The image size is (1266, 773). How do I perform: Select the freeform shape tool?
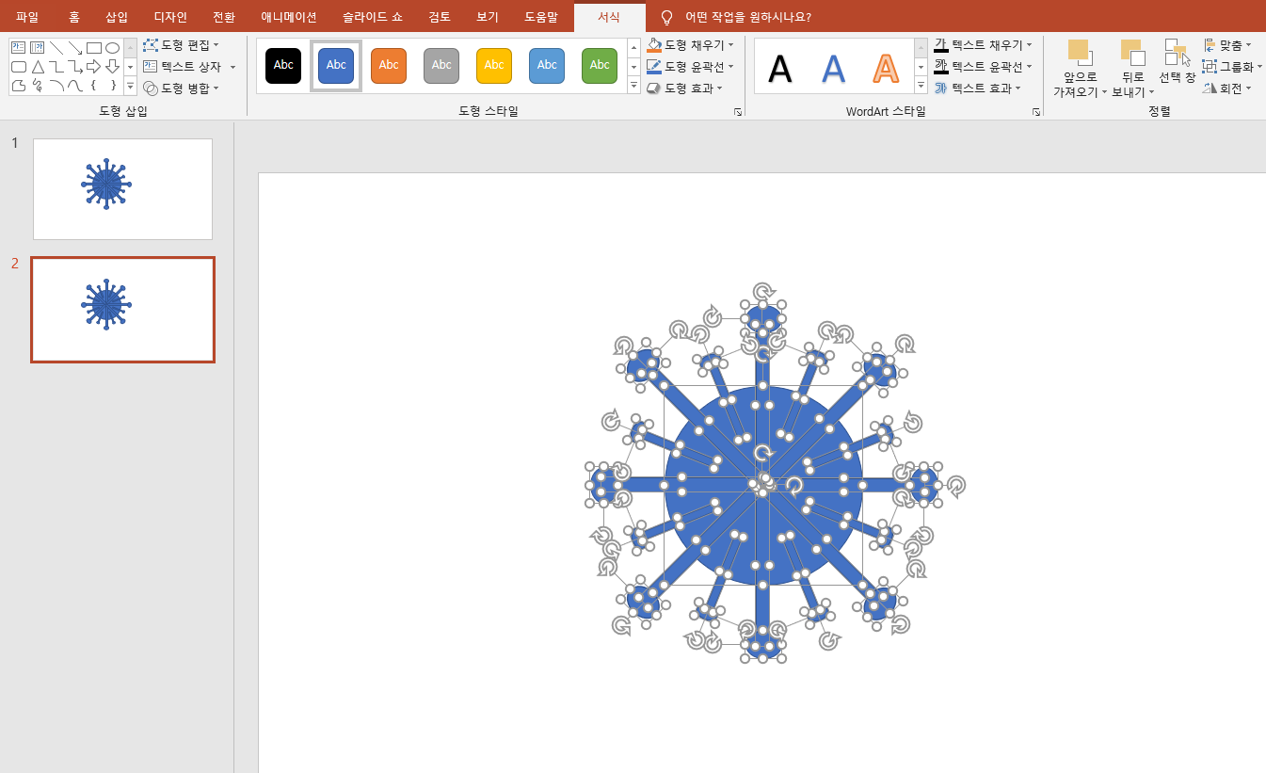pyautogui.click(x=18, y=86)
